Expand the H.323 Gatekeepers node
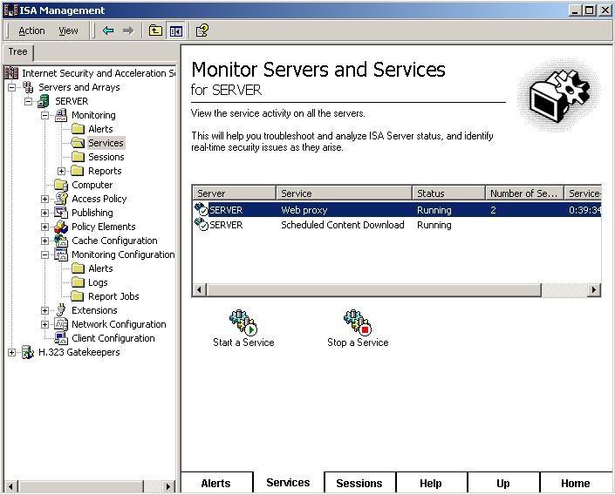Viewport: 615px width, 495px height. tap(11, 352)
